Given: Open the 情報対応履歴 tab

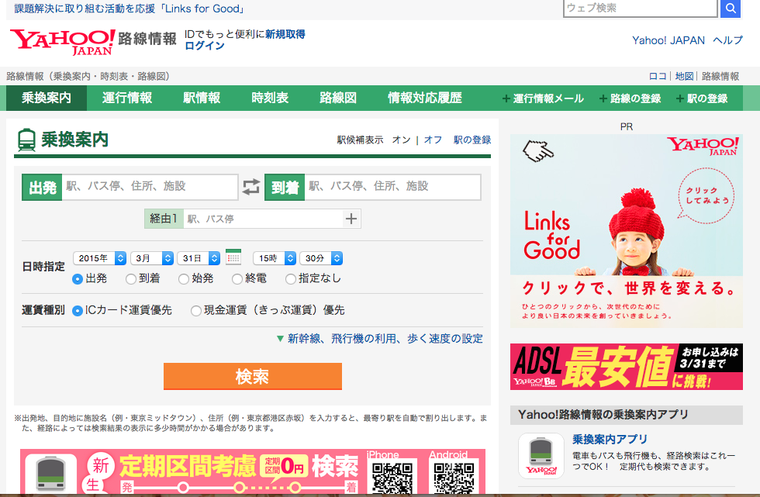Looking at the screenshot, I should click(425, 98).
